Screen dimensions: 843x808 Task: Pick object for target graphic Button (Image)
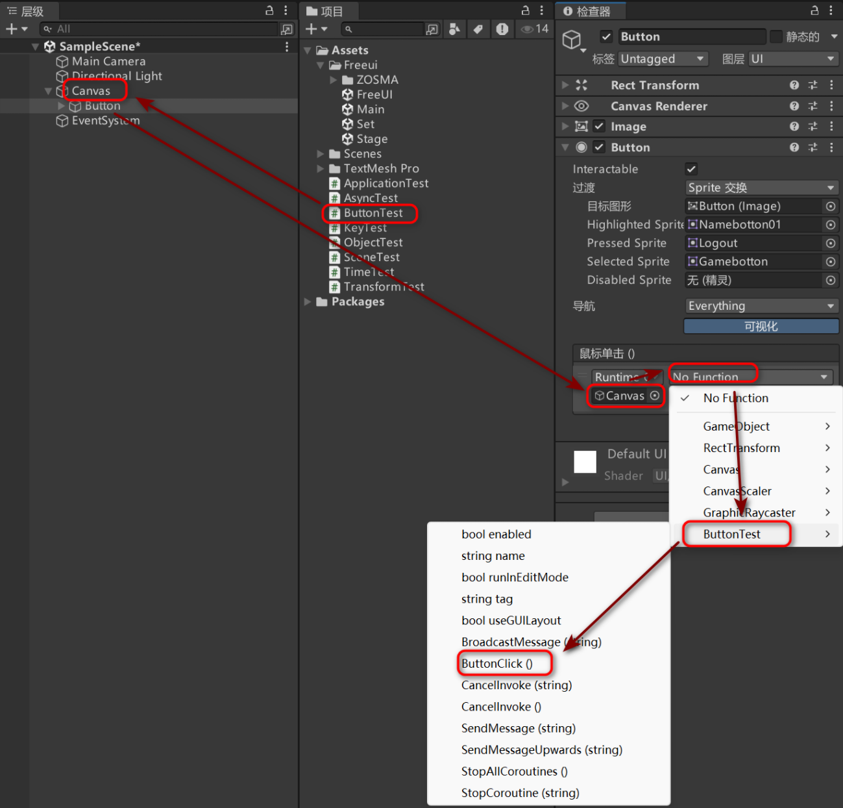[830, 206]
